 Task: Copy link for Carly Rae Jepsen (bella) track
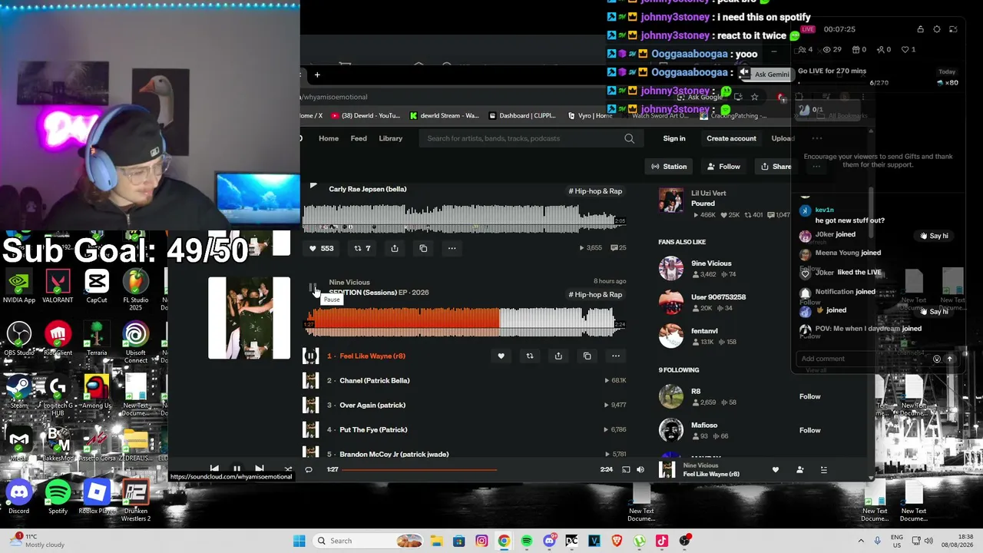pos(423,248)
